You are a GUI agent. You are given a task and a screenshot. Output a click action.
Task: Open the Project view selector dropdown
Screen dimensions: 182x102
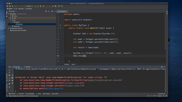pos(13,11)
